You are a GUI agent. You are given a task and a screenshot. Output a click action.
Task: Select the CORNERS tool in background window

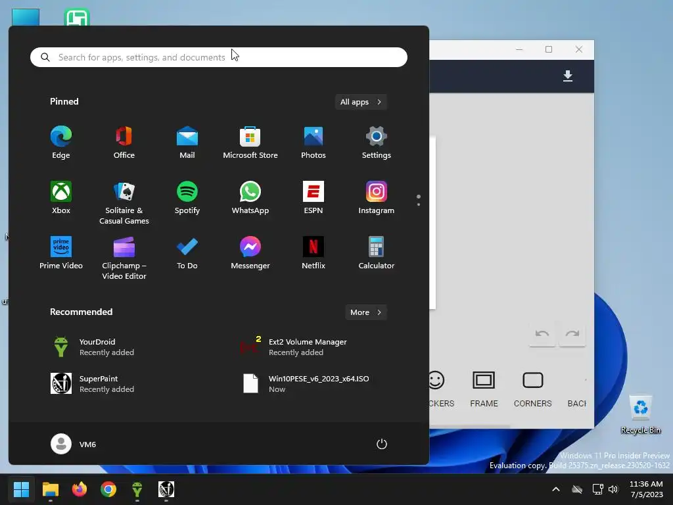pos(532,389)
